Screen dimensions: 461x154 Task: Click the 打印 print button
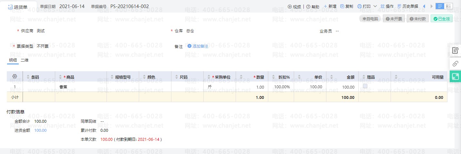(364, 6)
